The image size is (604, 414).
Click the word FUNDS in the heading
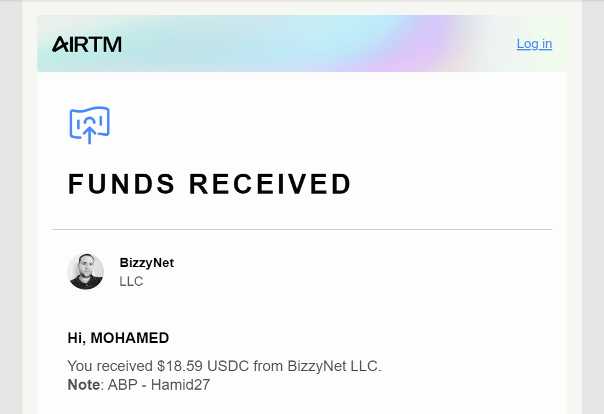[121, 184]
